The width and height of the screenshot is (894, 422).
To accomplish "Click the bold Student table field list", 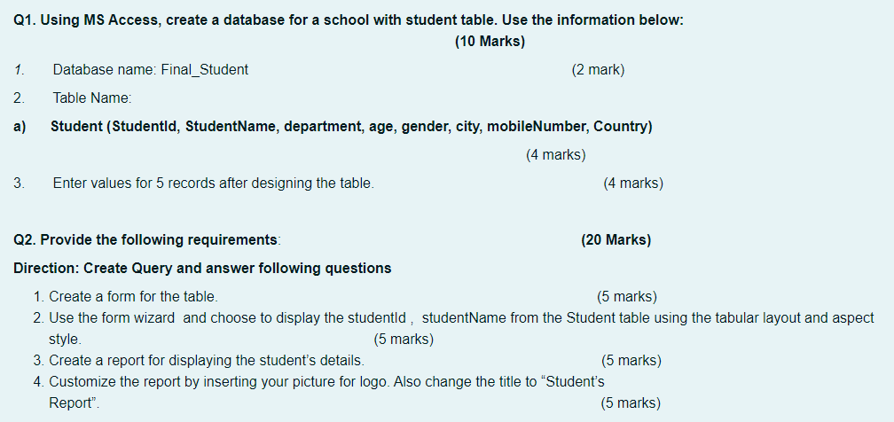I will [x=351, y=127].
